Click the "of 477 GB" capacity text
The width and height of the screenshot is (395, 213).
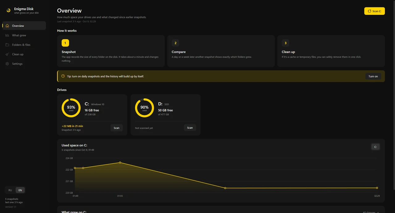(164, 115)
